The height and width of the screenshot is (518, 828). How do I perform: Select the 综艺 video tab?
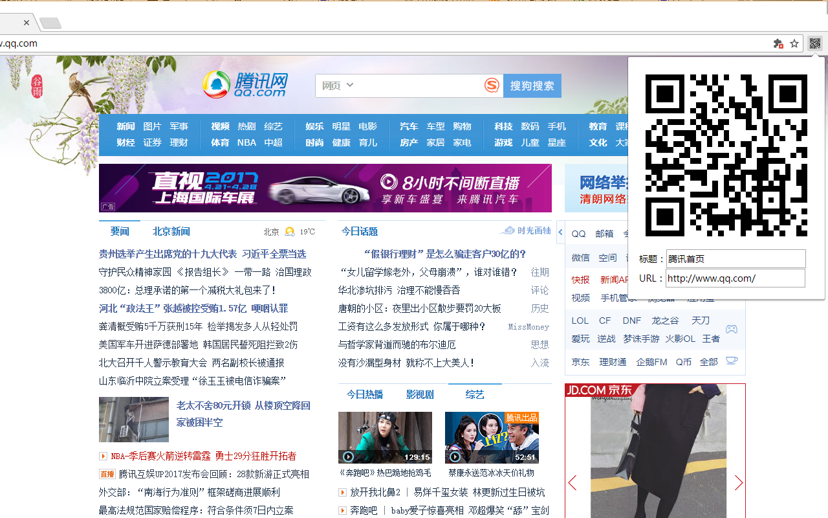tap(475, 394)
